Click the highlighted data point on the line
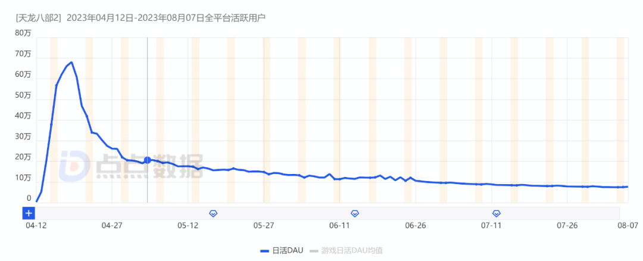Screen dimensions: 643x261 pos(147,160)
